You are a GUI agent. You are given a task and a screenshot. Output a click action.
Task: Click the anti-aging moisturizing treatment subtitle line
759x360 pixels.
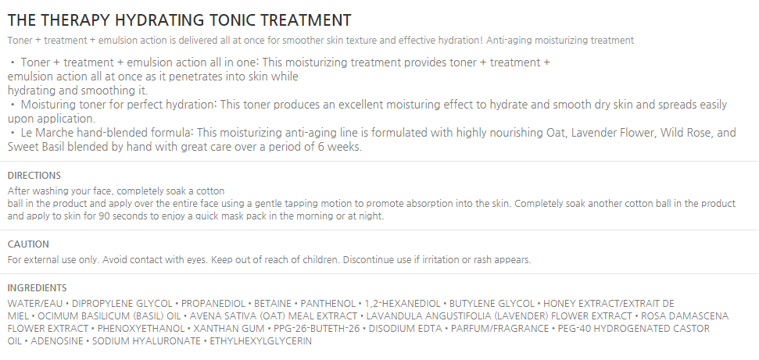pos(320,40)
